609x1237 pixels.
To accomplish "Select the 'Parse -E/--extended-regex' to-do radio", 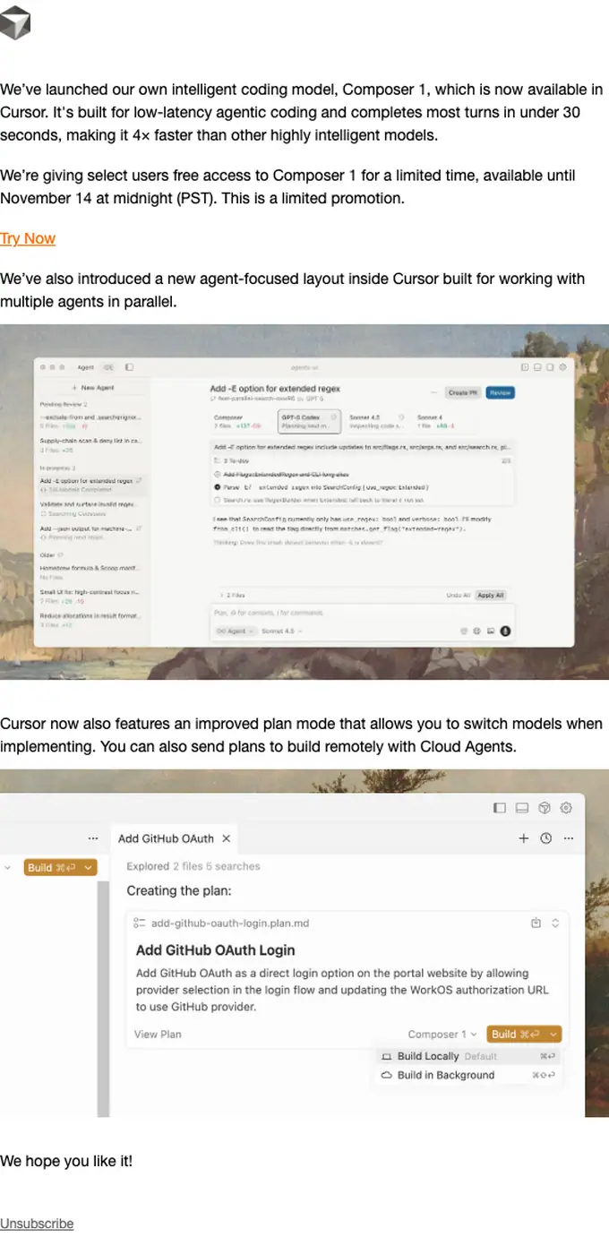I will 218,488.
